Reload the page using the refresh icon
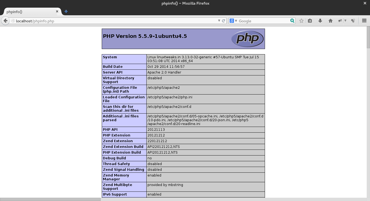 pos(224,21)
